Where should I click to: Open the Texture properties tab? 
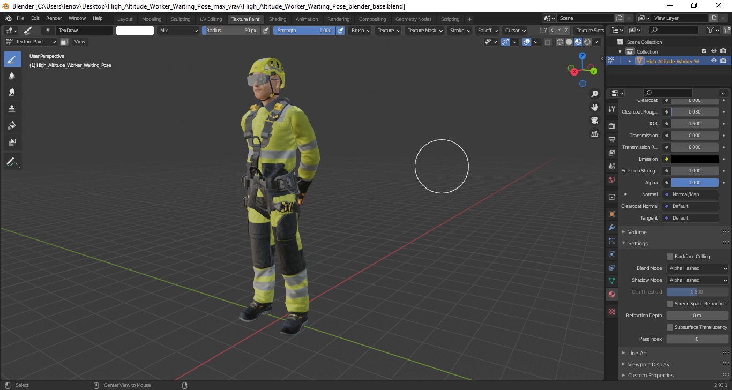[x=611, y=311]
